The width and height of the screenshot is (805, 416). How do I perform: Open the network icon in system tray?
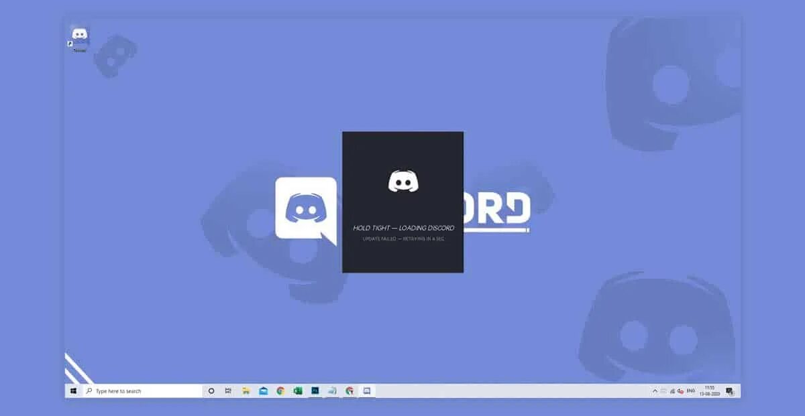[x=672, y=391]
